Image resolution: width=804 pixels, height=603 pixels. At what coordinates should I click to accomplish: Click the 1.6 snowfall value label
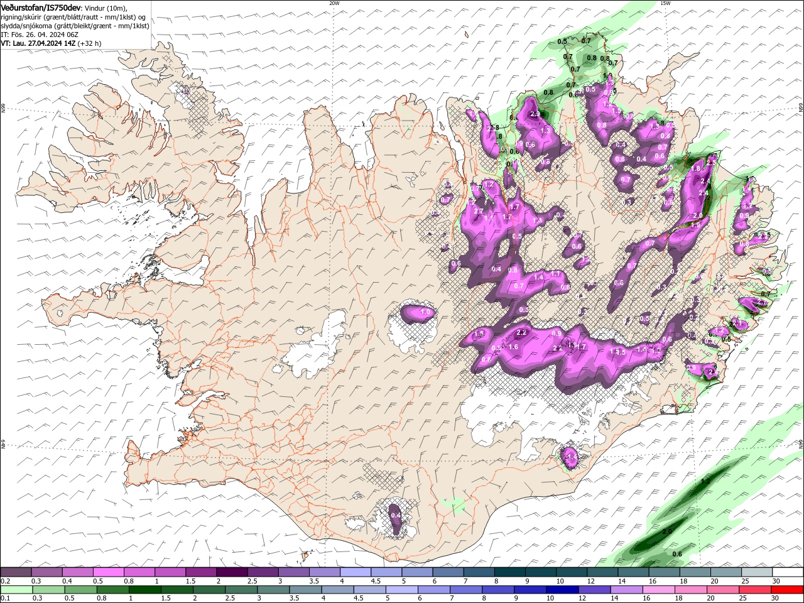pos(513,347)
